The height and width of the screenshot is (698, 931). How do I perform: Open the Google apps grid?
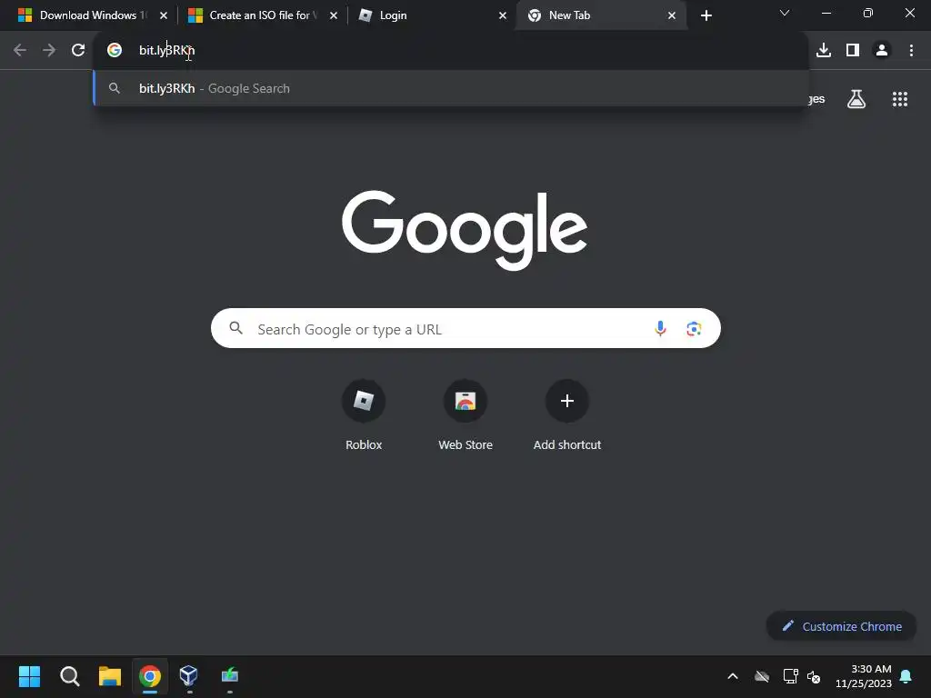(x=900, y=99)
